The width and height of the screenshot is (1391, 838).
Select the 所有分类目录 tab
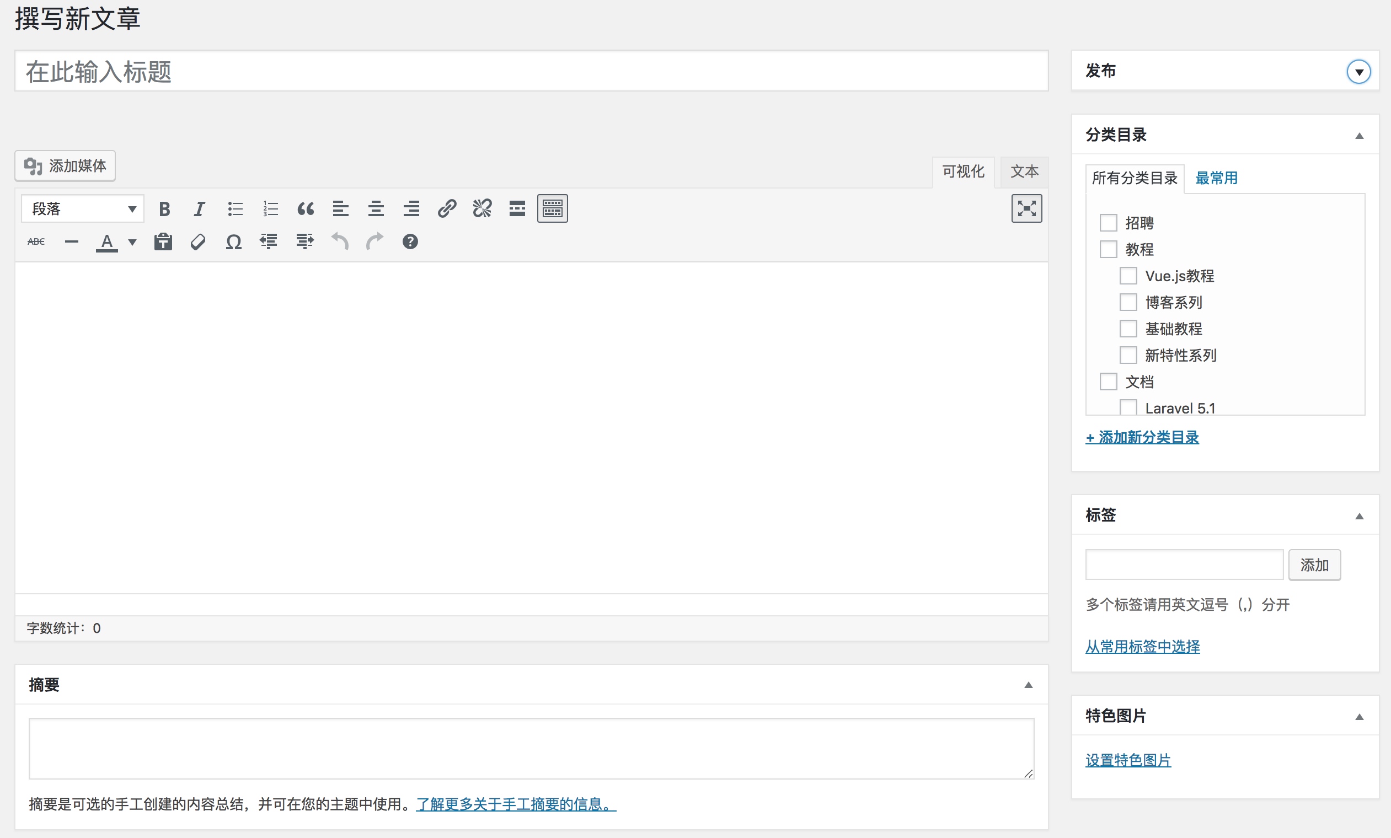(1135, 178)
